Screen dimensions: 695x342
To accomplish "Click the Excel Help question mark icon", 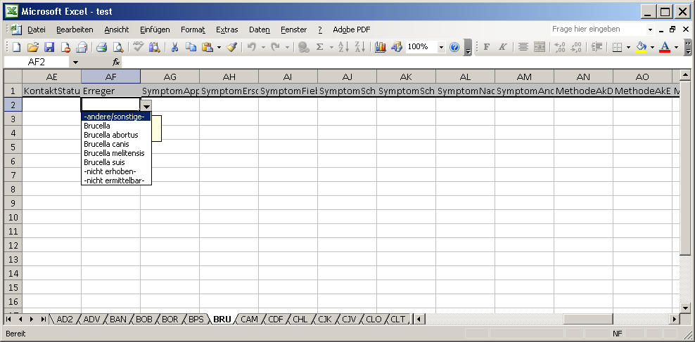I will [x=454, y=47].
